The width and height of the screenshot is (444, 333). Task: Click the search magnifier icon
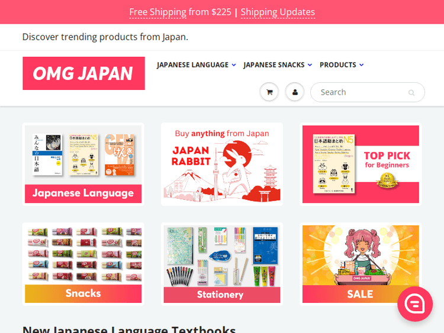411,92
